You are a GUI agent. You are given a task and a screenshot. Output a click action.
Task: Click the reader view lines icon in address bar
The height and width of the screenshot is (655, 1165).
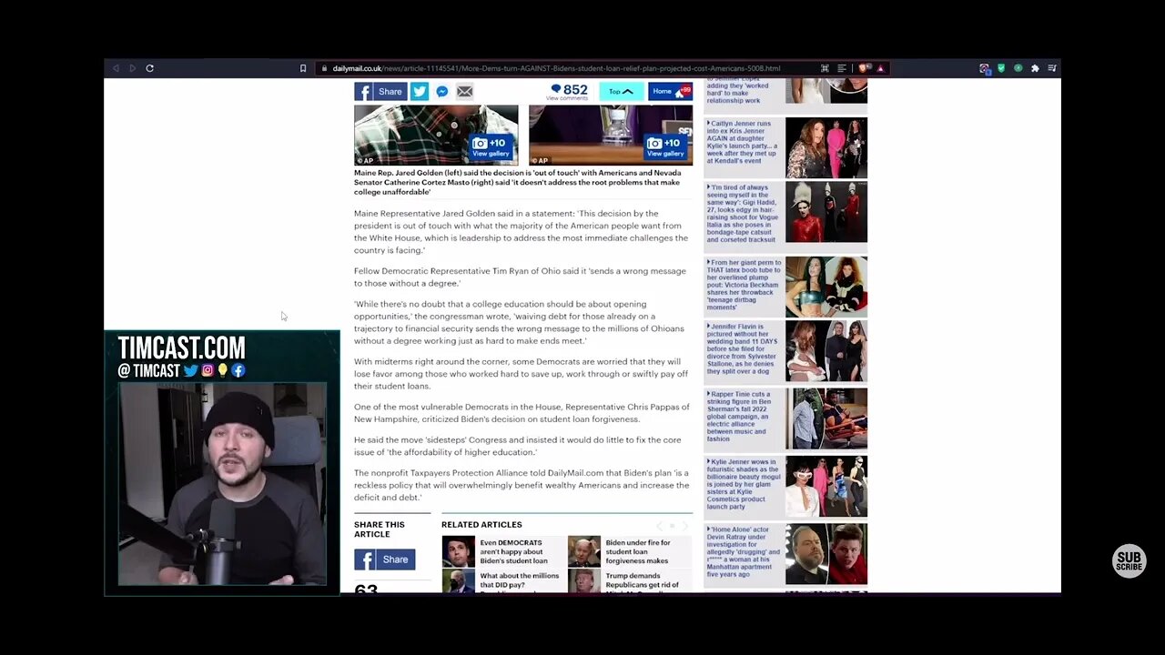click(x=842, y=68)
